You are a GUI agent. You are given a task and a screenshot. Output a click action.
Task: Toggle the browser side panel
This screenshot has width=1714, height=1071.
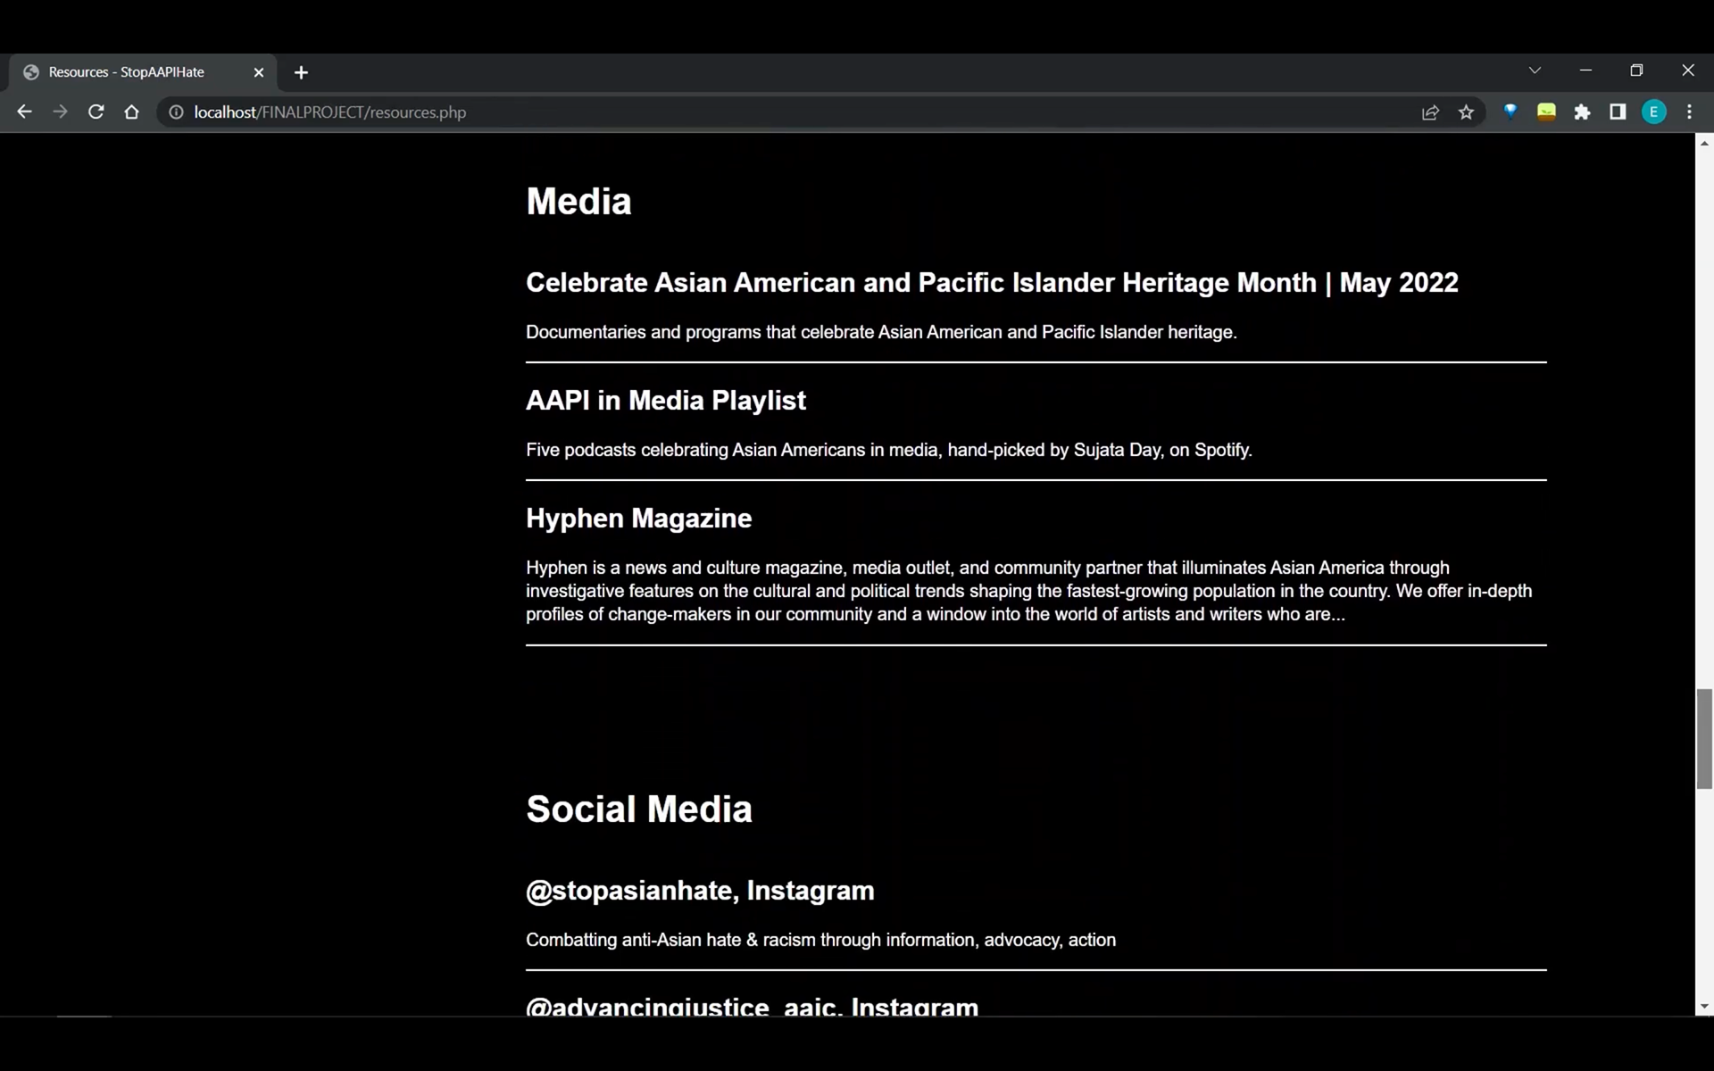(x=1618, y=112)
